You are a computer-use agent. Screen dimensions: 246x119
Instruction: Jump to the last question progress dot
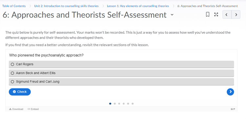point(133,104)
